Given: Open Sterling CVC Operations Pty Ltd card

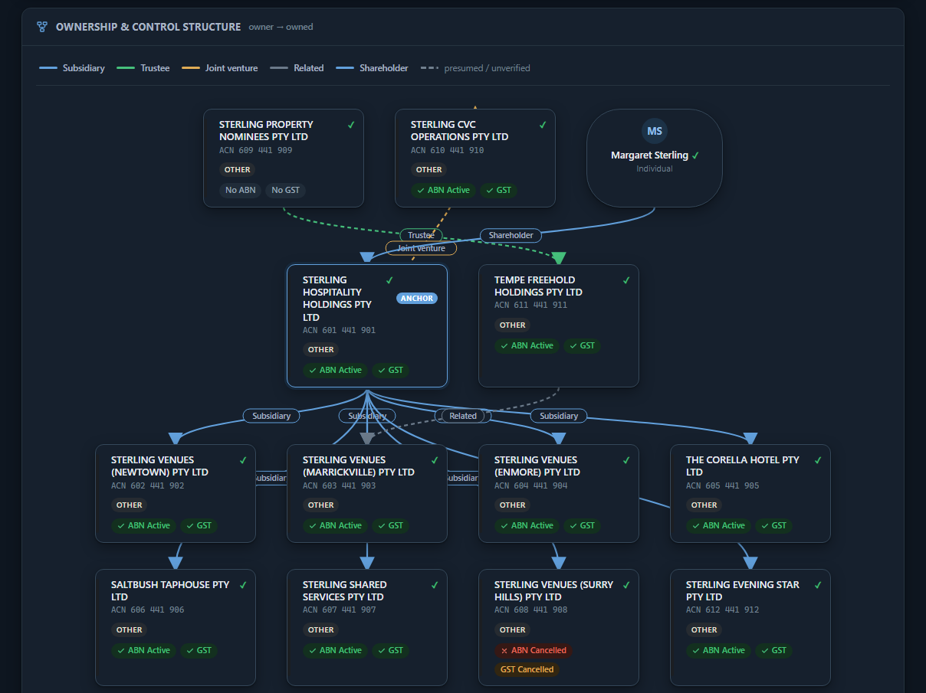Looking at the screenshot, I should click(475, 158).
